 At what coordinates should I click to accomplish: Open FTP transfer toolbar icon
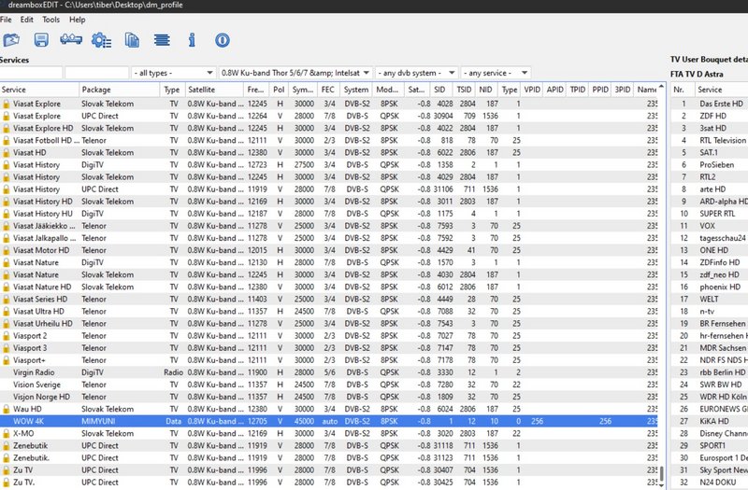point(71,39)
